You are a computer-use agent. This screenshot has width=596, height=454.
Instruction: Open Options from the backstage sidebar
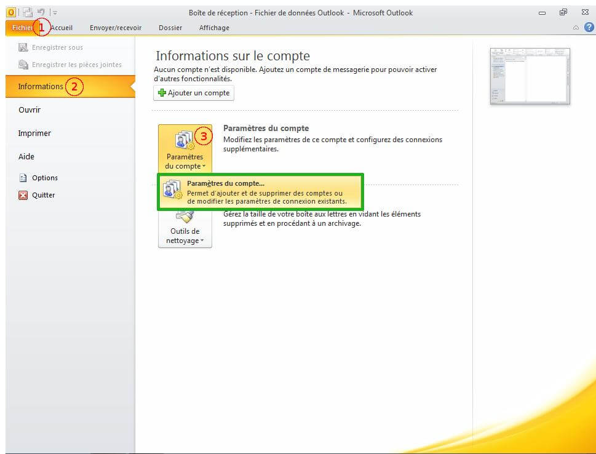click(44, 178)
